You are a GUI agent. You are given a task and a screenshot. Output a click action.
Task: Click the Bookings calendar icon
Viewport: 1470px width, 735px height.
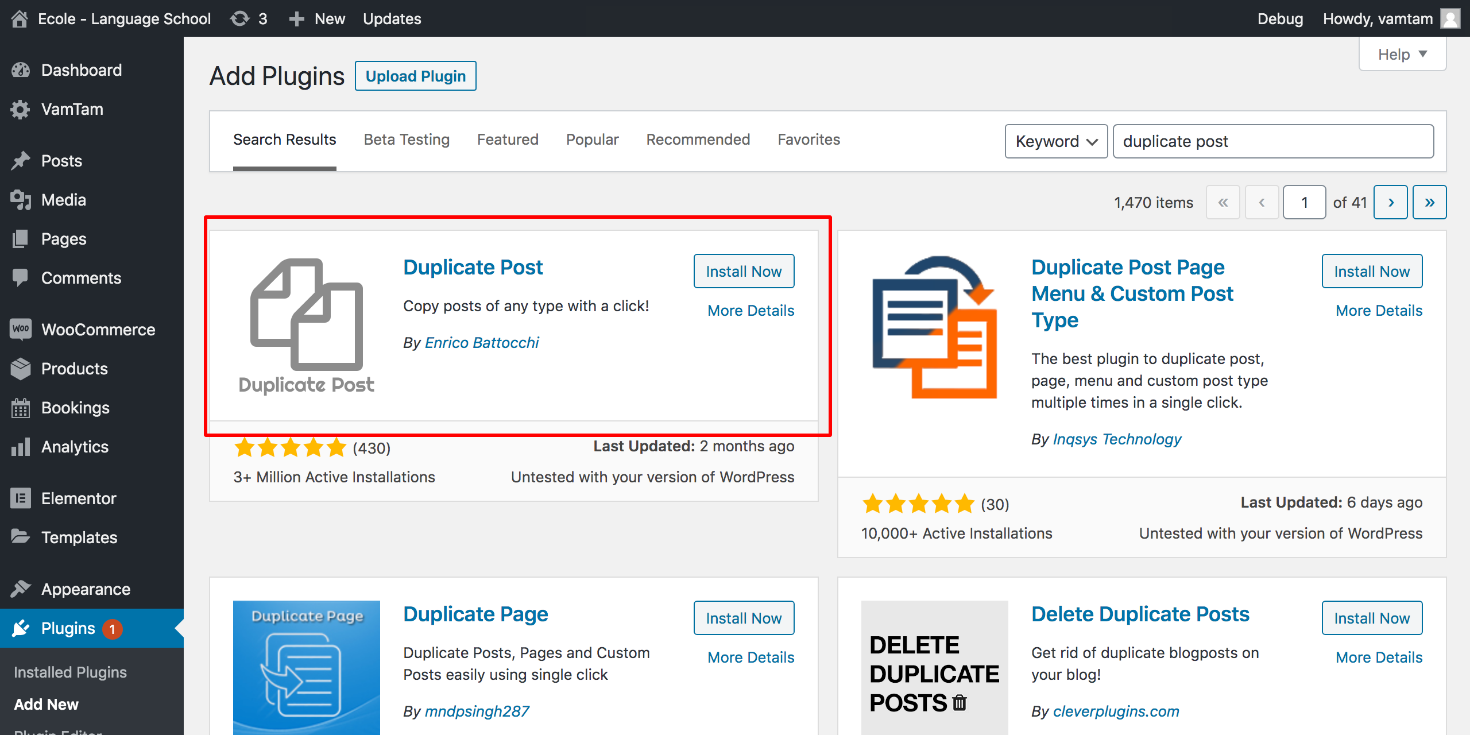click(21, 408)
